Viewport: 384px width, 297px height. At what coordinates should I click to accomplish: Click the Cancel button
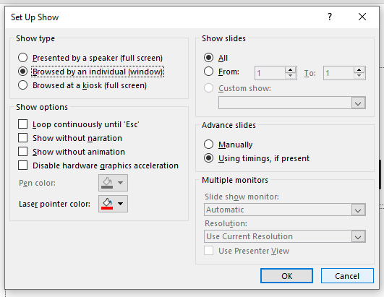pos(347,276)
